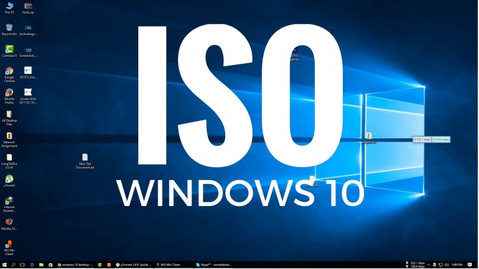This screenshot has width=479, height=269.
Task: Select the Belancer Assignment file icon
Action: [9, 140]
